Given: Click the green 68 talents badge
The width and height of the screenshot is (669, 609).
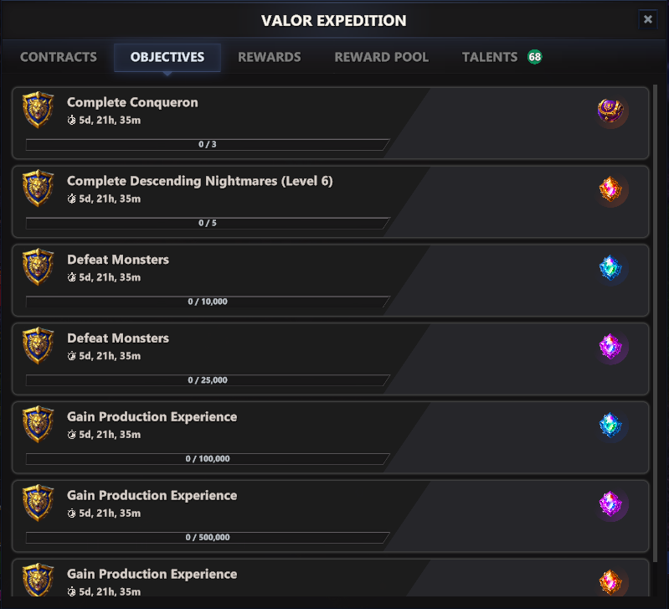Looking at the screenshot, I should coord(534,58).
